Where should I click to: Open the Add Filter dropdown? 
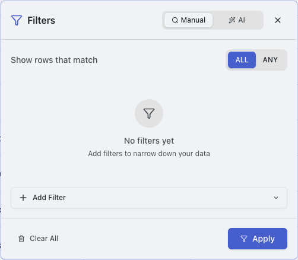click(149, 198)
